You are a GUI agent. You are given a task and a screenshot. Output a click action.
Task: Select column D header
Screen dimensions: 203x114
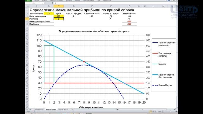coord(74,6)
